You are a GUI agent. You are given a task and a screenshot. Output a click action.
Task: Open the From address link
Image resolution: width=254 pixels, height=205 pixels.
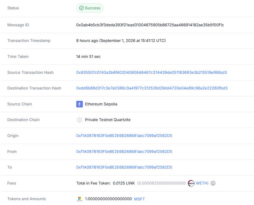click(x=124, y=152)
